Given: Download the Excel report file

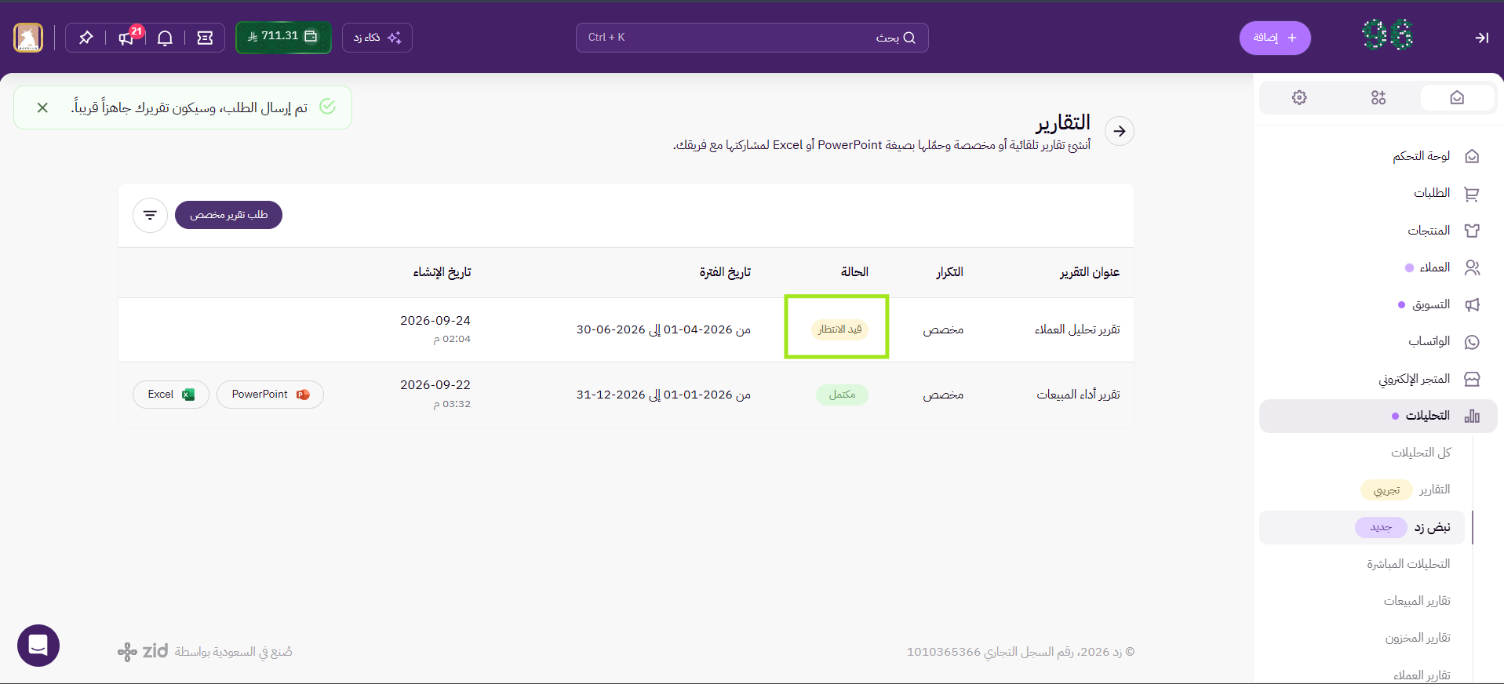Looking at the screenshot, I should tap(171, 395).
